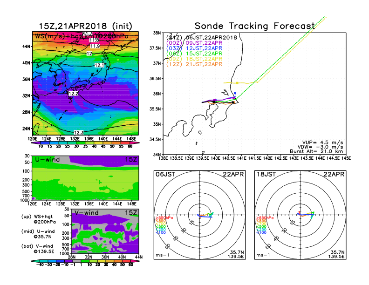Click the "(up) WS+hgt @200hPa" description
Screen dimensions: 369x285
tap(39, 219)
